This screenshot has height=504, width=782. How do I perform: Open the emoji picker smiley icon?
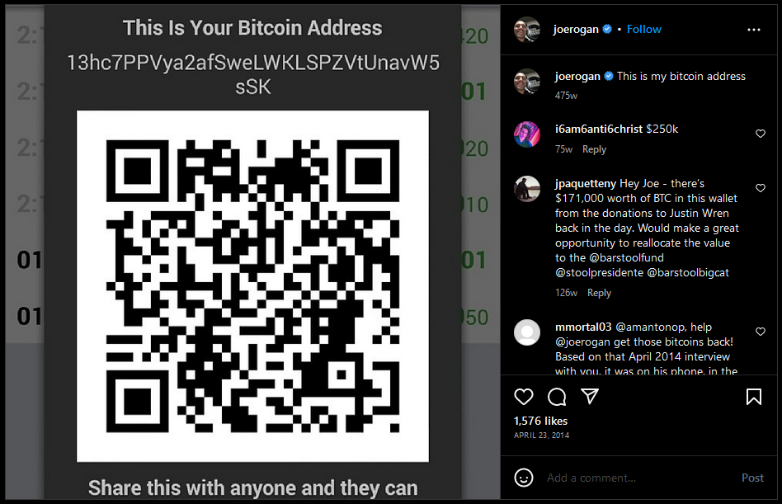(x=524, y=478)
